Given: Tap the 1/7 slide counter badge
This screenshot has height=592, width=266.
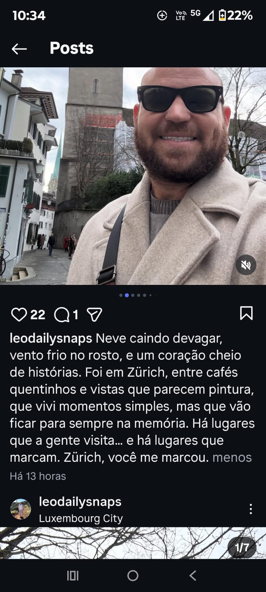Looking at the screenshot, I should tap(242, 547).
